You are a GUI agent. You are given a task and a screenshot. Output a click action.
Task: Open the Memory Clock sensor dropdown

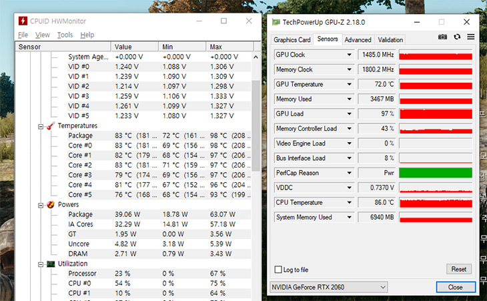349,69
